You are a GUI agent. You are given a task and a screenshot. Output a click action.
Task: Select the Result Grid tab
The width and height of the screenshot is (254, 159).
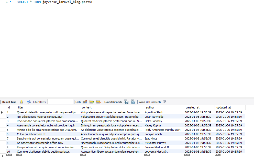[x=9, y=102]
